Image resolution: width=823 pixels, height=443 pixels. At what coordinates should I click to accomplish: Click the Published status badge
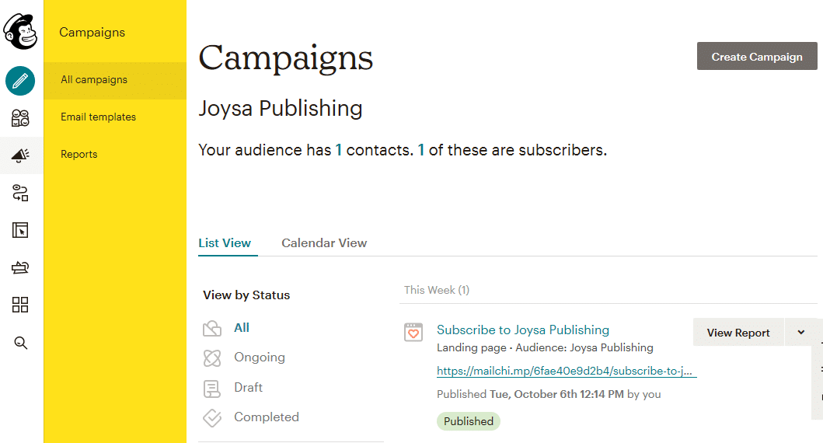coord(468,421)
